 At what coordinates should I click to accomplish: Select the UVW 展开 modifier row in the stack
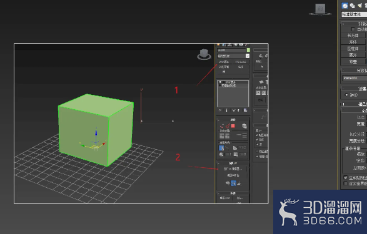coord(233,82)
